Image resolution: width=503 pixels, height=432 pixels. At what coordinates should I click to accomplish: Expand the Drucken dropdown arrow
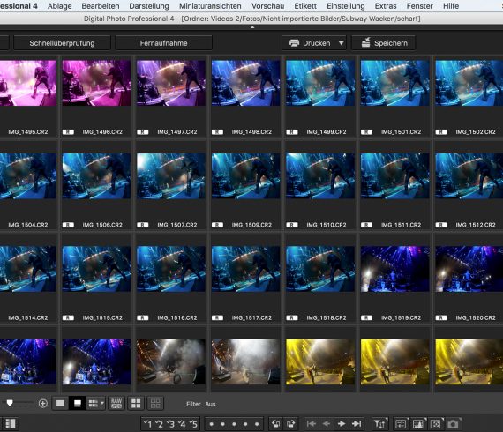341,43
